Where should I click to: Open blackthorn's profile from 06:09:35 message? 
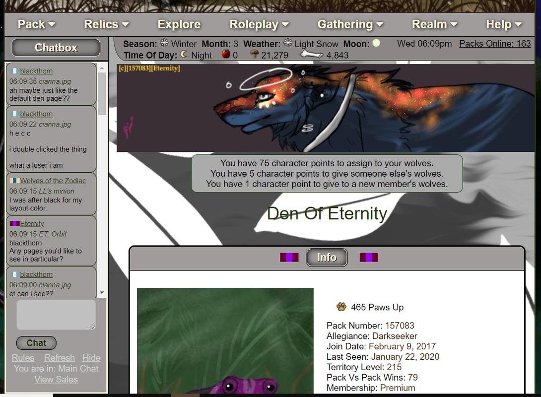pyautogui.click(x=36, y=71)
